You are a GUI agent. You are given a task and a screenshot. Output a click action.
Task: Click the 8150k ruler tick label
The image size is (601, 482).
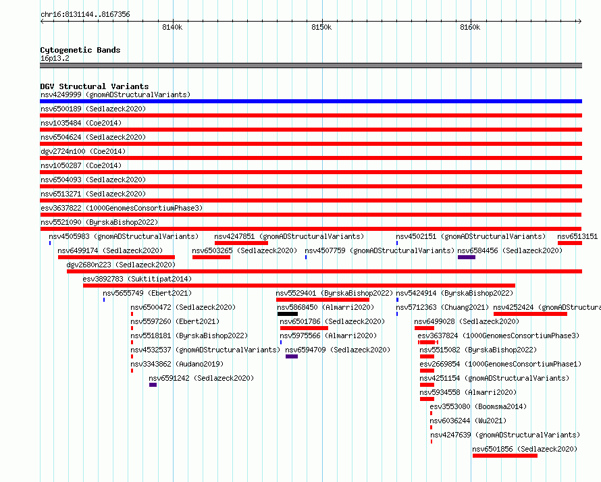[321, 27]
